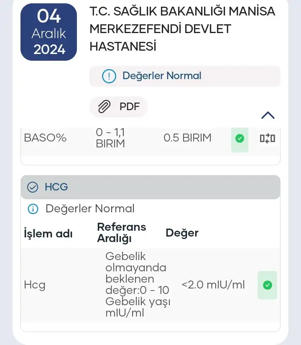Image resolution: width=301 pixels, height=345 pixels.
Task: Click the hospital name title text
Action: [x=182, y=29]
